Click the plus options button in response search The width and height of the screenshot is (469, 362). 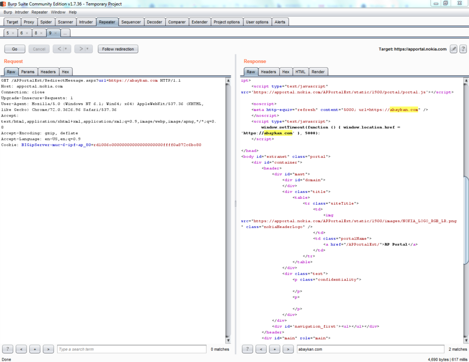point(274,349)
